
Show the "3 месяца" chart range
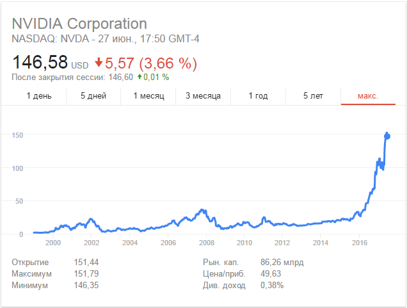203,96
